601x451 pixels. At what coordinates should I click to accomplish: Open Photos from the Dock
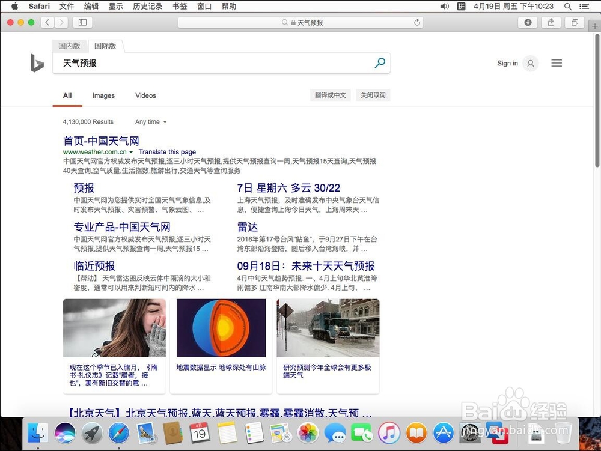308,433
